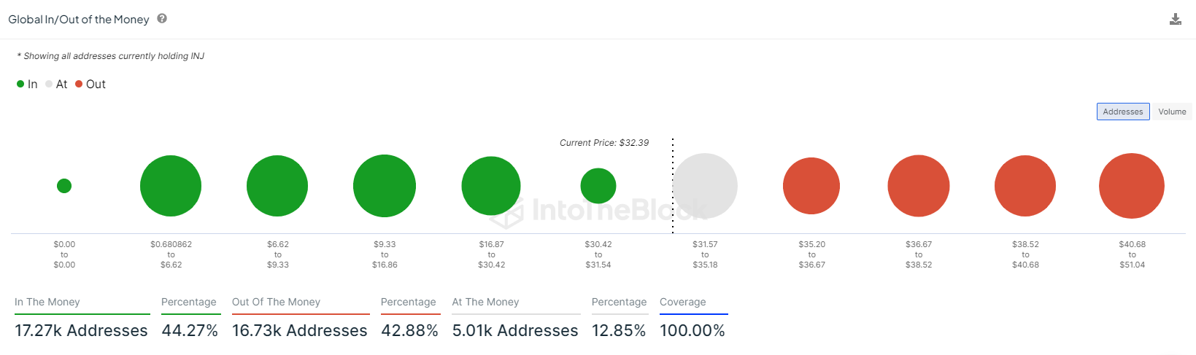Click the In The Money addresses stat
The image size is (1196, 355).
(81, 330)
